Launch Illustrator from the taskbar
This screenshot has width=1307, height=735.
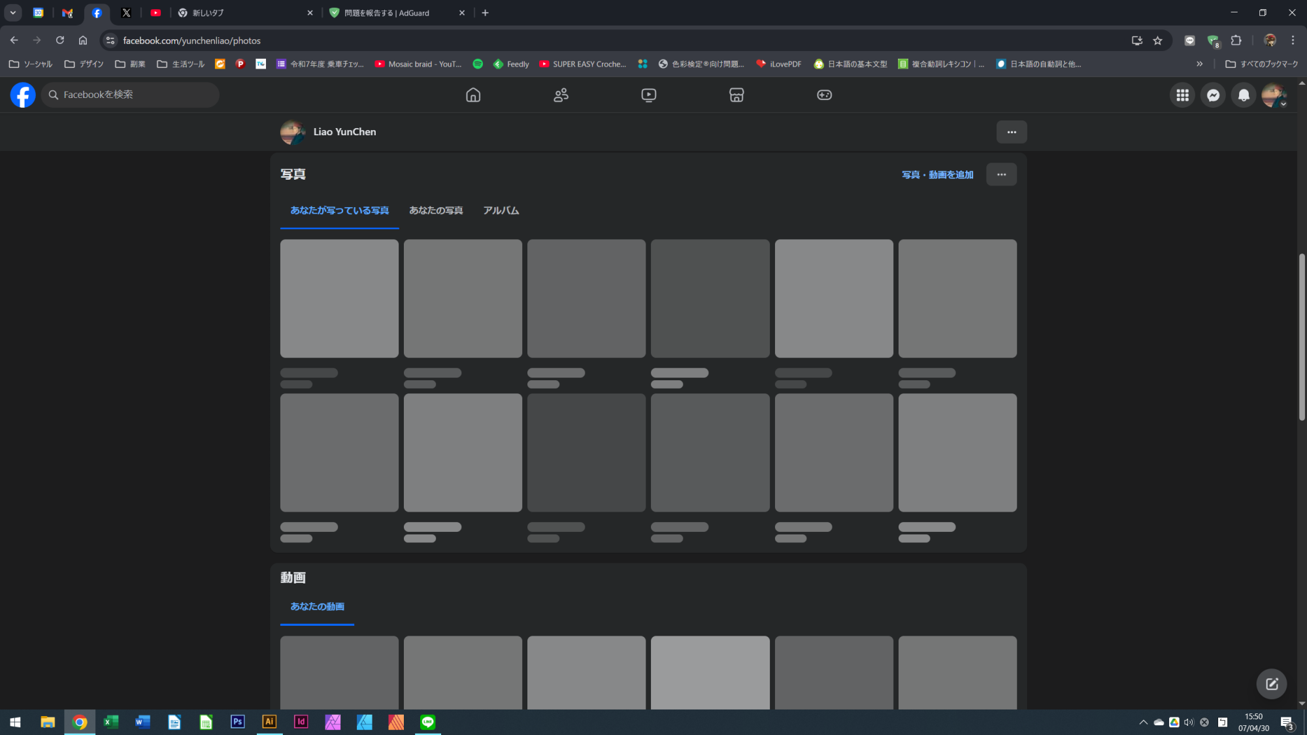pos(269,722)
